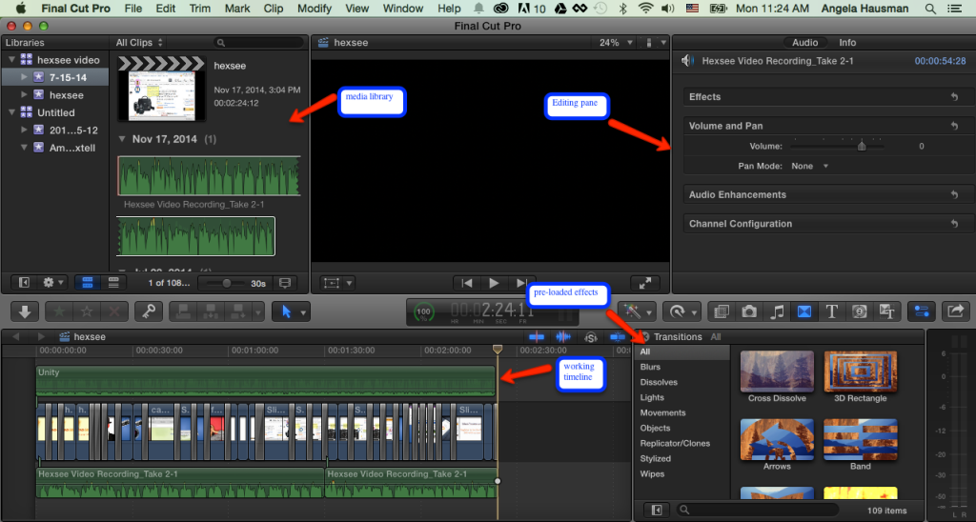The height and width of the screenshot is (522, 976).
Task: Adjust the clip duration 30s slider
Action: point(227,283)
